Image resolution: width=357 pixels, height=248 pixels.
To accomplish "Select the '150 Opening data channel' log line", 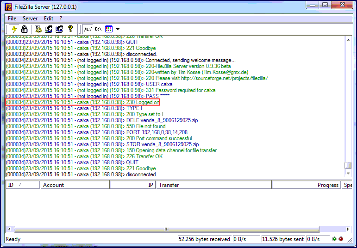I will (112, 150).
